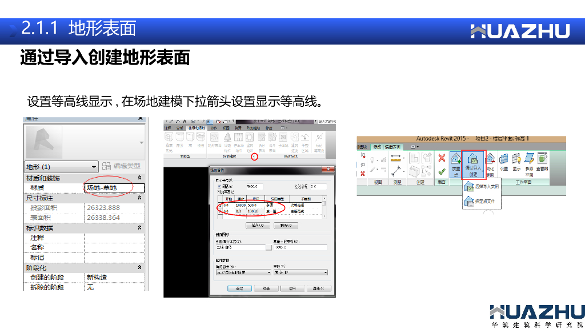Viewport: 585px width, 329px height.
Task: Open the angle display dropdown
Action: (243, 272)
